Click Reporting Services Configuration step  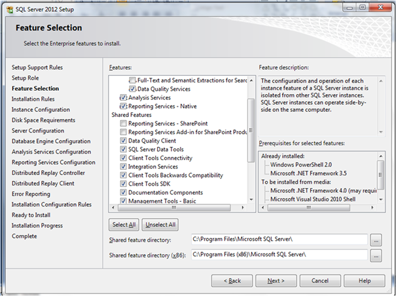(x=54, y=162)
